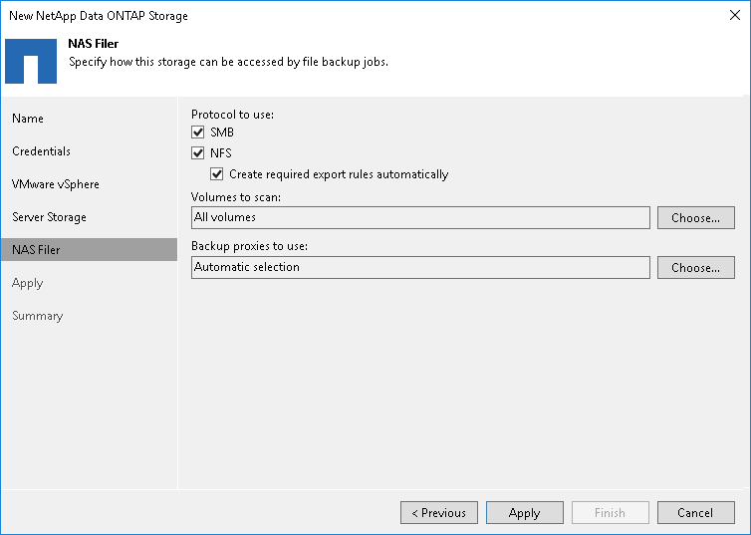Jump to the Apply step in sidebar
751x535 pixels.
[28, 283]
